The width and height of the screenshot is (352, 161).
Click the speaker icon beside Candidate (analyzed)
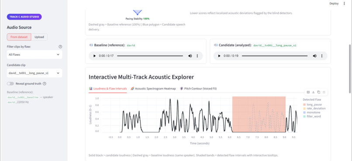[216, 45]
